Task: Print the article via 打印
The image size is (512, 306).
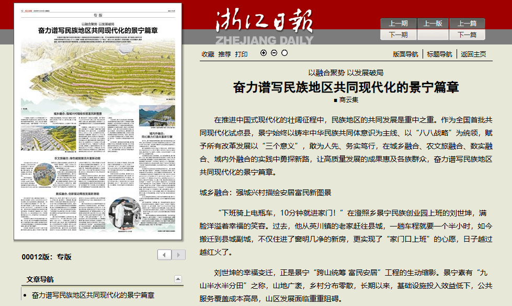Action: (241, 54)
